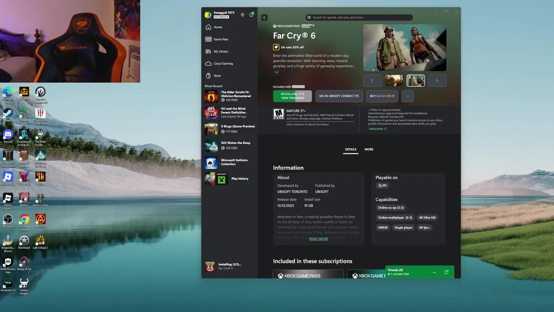This screenshot has height=312, width=554.
Task: Open Left 4 Dead 2 desktop shortcut
Action: coord(40,242)
